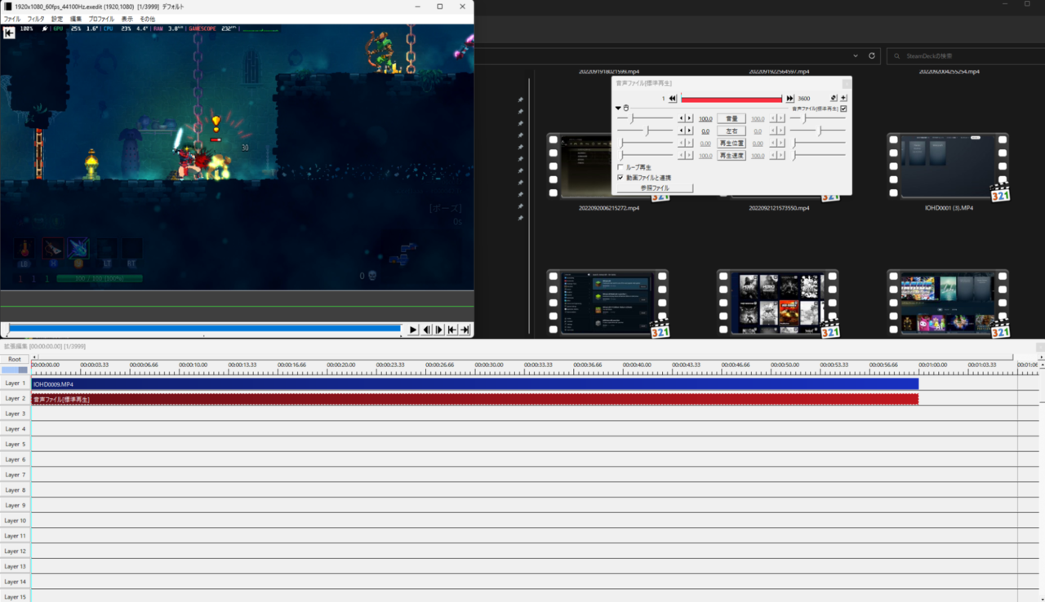Screen dimensions: 1045x602
Task: Collapse the audio file settings triangle
Action: pos(618,108)
